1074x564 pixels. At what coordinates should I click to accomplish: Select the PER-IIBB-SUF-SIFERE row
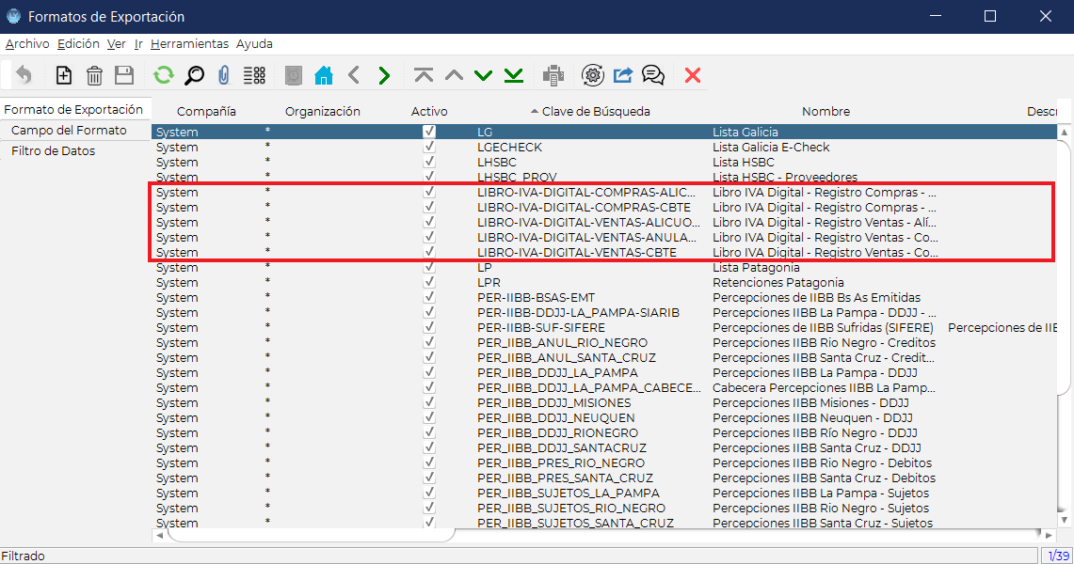[604, 327]
